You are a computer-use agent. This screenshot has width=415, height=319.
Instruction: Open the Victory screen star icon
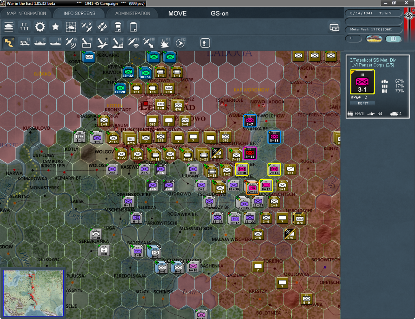(55, 27)
